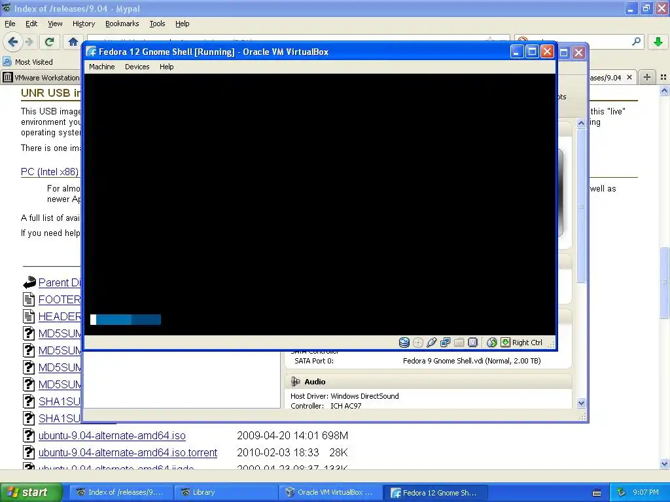Click the Mypal back arrow button
Viewport: 670px width, 502px height.
pyautogui.click(x=12, y=42)
